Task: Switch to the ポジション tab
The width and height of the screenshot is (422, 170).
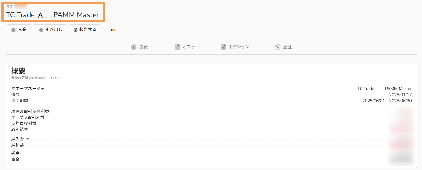Action: click(235, 47)
